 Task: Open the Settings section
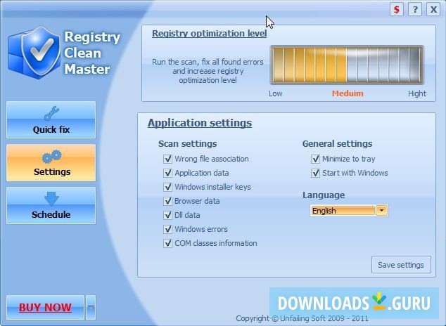click(x=51, y=162)
